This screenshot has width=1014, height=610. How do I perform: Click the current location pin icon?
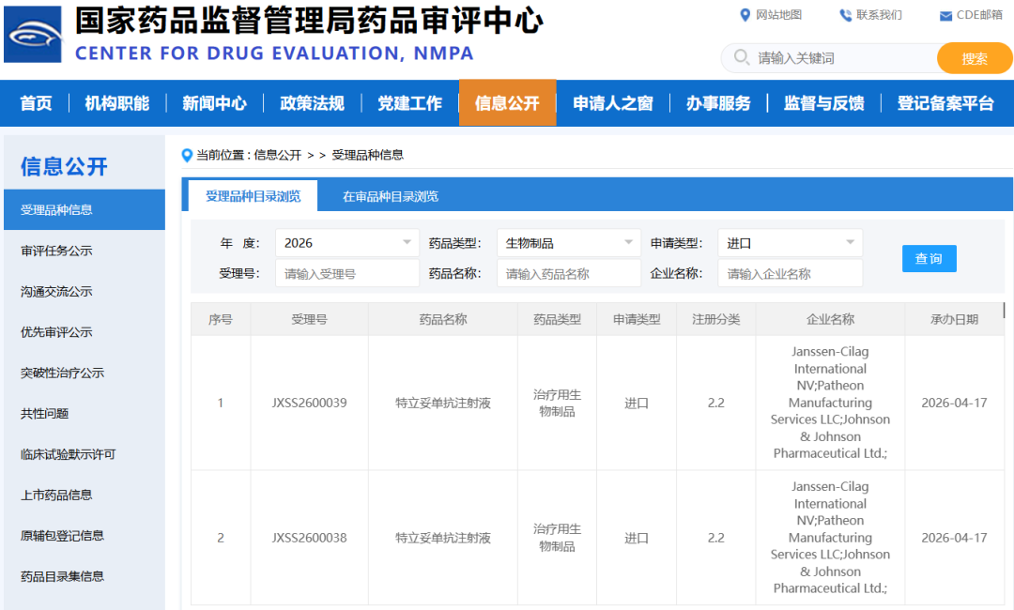pyautogui.click(x=187, y=155)
